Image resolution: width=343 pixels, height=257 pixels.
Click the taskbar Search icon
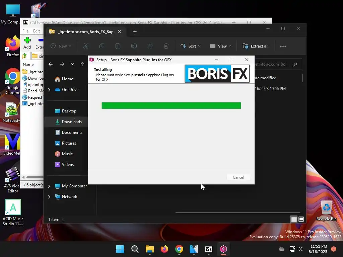click(135, 249)
